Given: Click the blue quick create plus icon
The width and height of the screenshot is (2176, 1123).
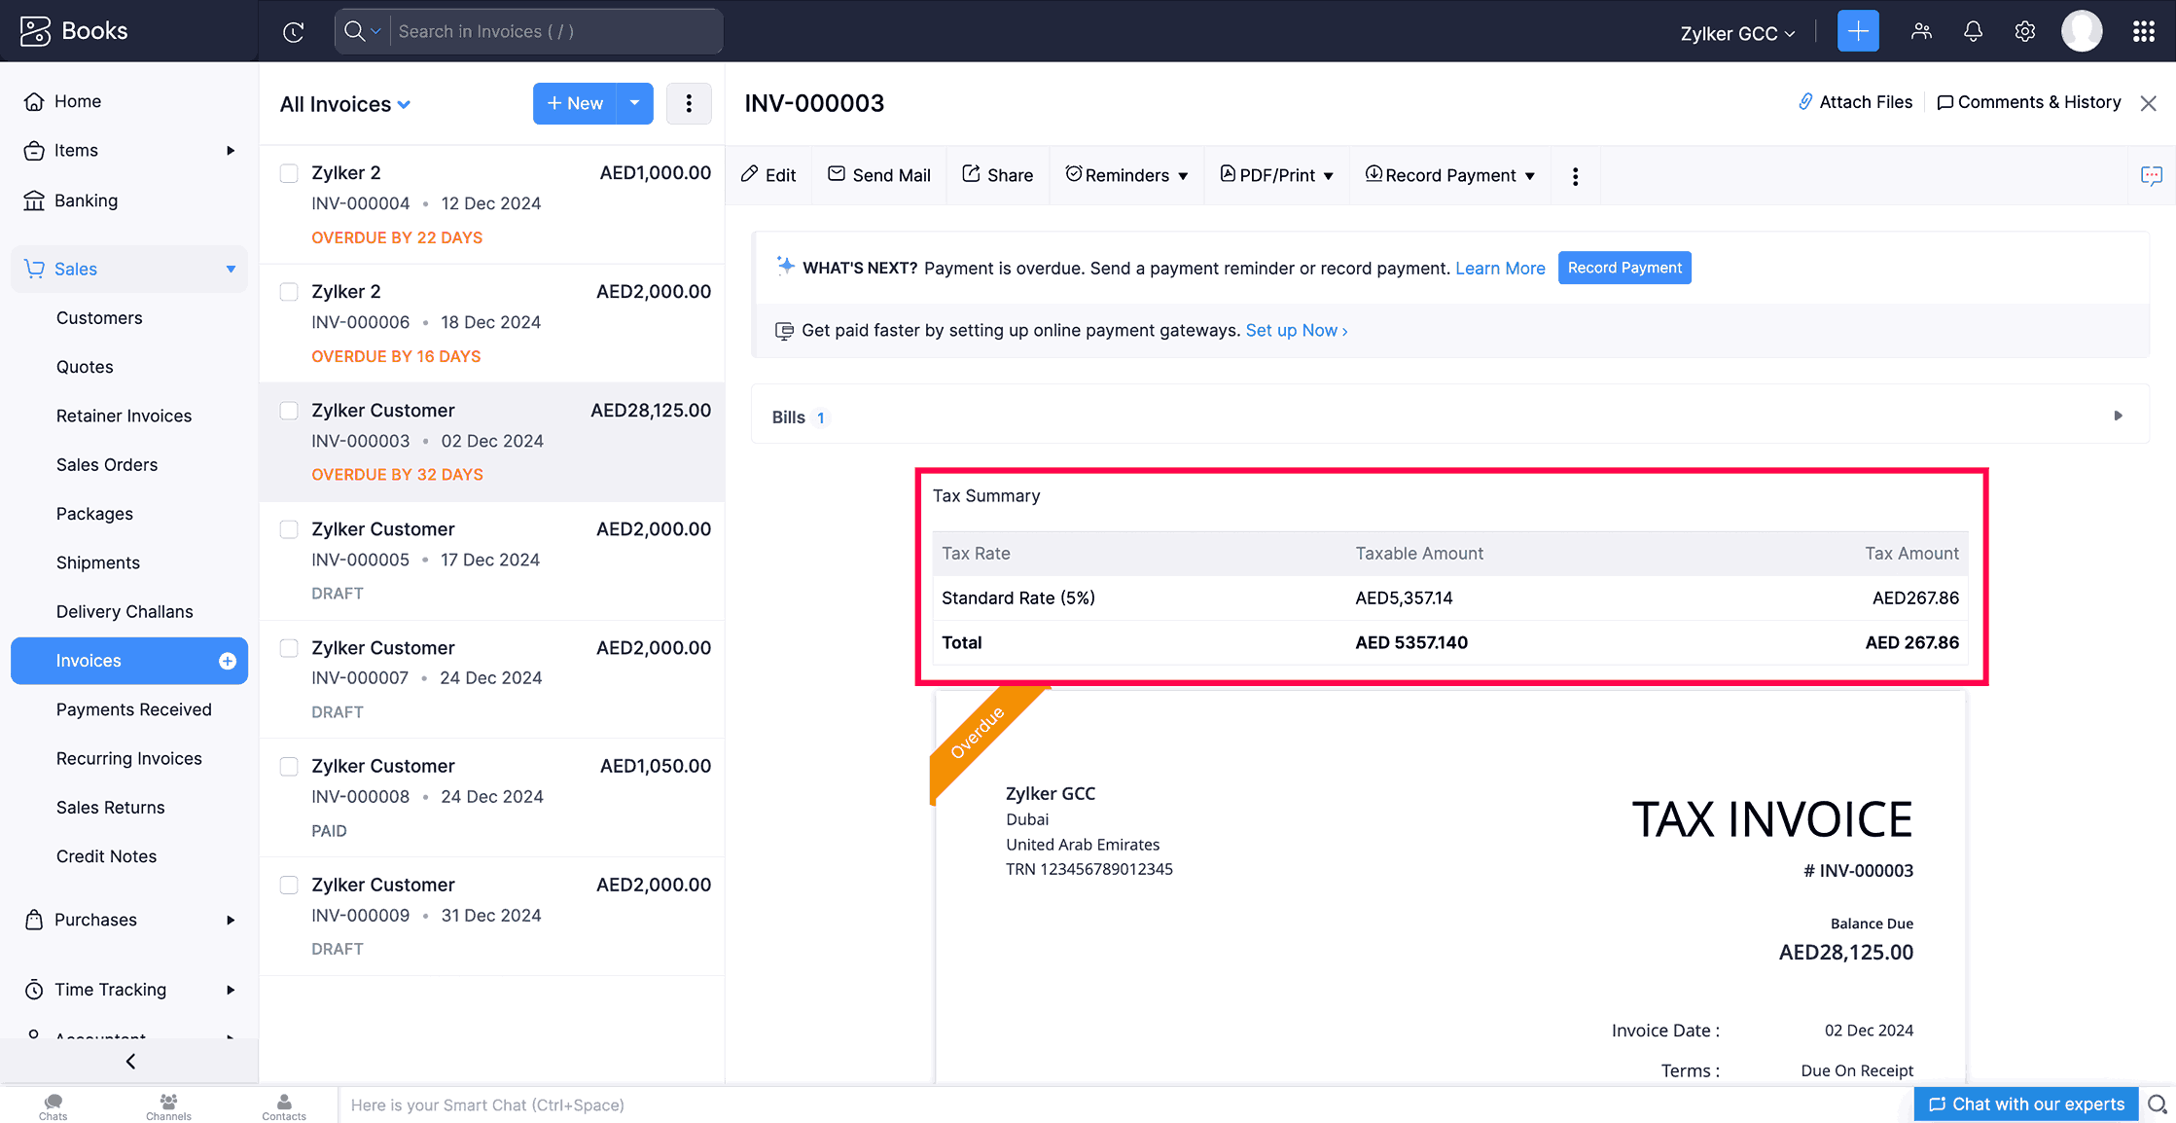Looking at the screenshot, I should click(1857, 32).
